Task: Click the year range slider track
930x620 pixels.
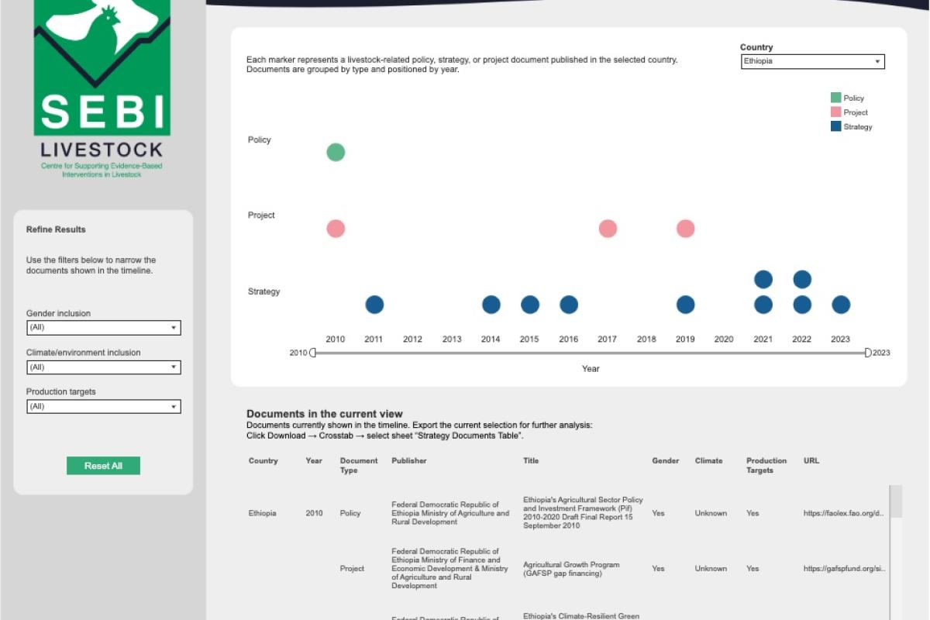Action: click(x=591, y=353)
